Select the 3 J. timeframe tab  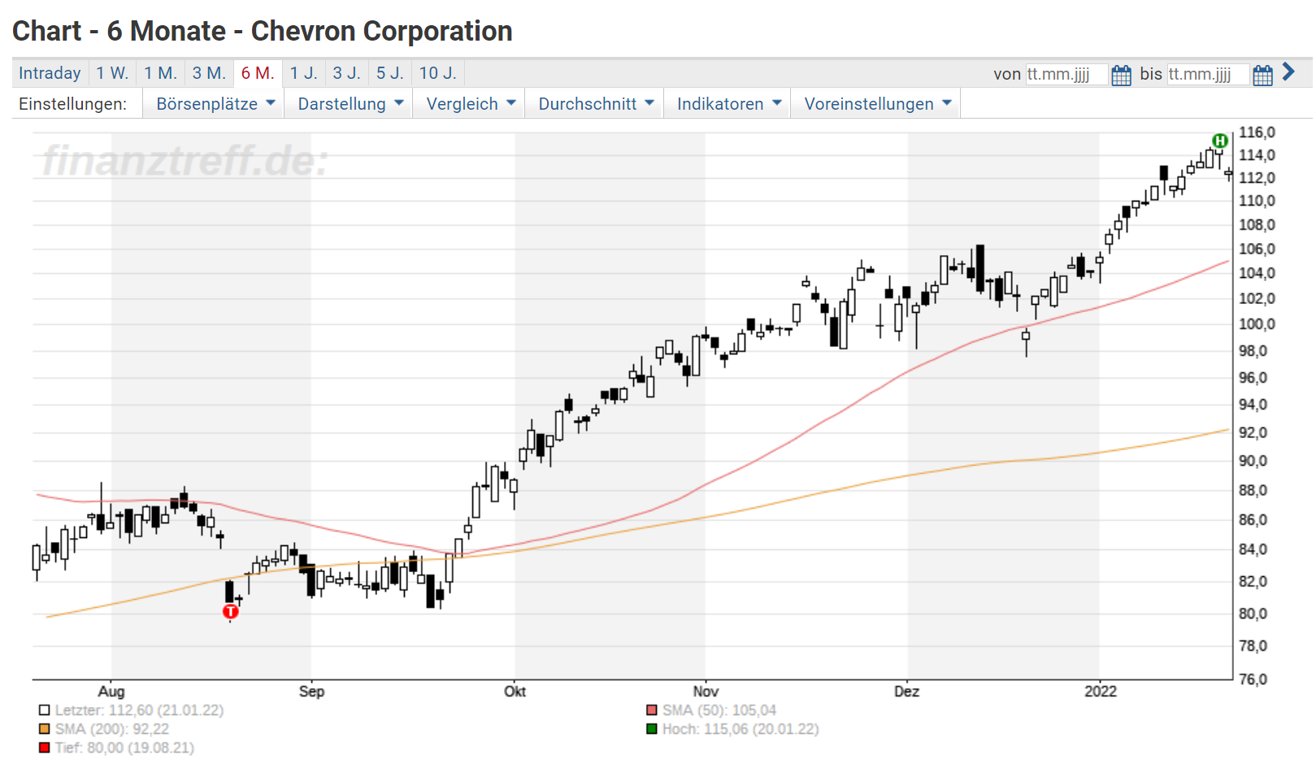tap(347, 73)
